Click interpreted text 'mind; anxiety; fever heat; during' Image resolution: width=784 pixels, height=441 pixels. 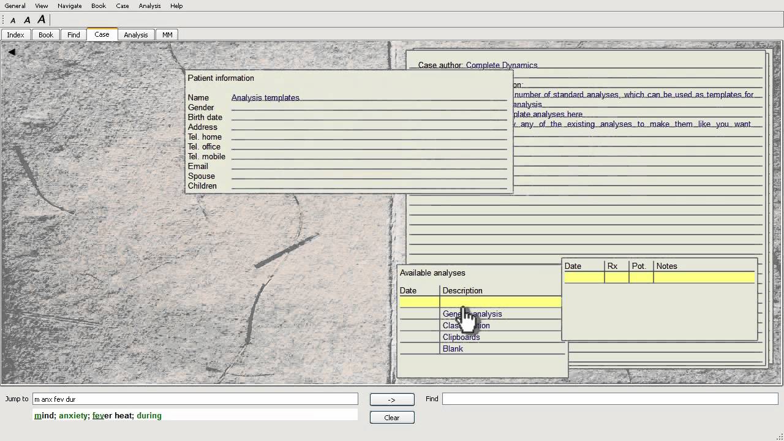[x=98, y=415]
